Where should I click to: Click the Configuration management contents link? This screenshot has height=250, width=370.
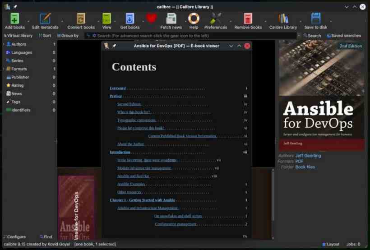click(176, 224)
